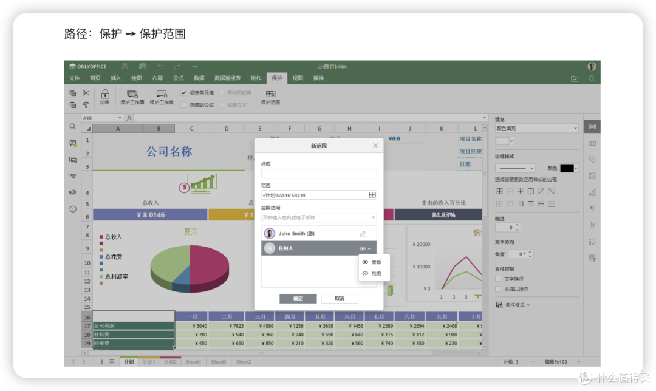Click the undo arrow icon
Viewport: 656px width, 391px height.
click(160, 66)
